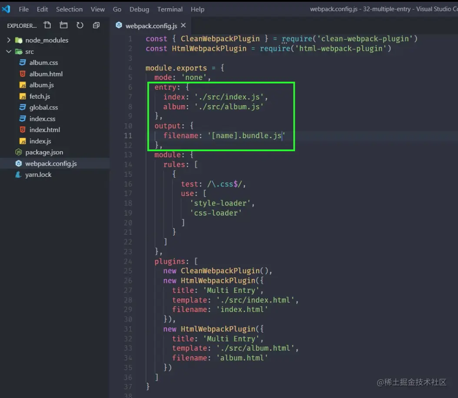458x398 pixels.
Task: Place cursor on 'clean-webpack-plugin' require string
Action: pyautogui.click(x=365, y=39)
